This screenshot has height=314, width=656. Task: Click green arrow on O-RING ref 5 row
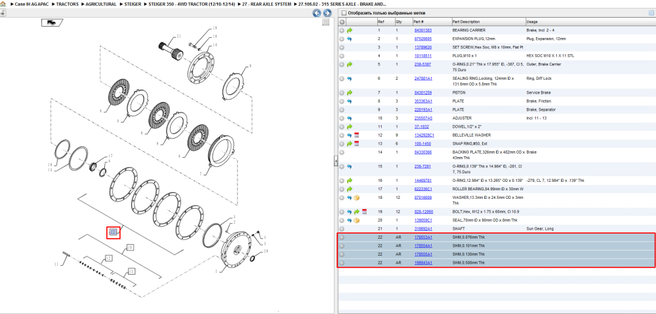[350, 64]
